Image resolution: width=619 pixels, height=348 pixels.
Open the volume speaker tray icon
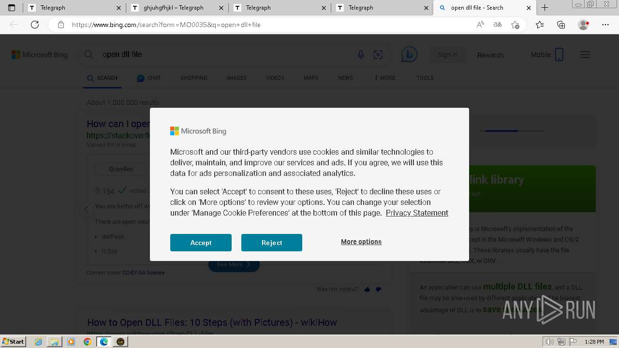549,342
